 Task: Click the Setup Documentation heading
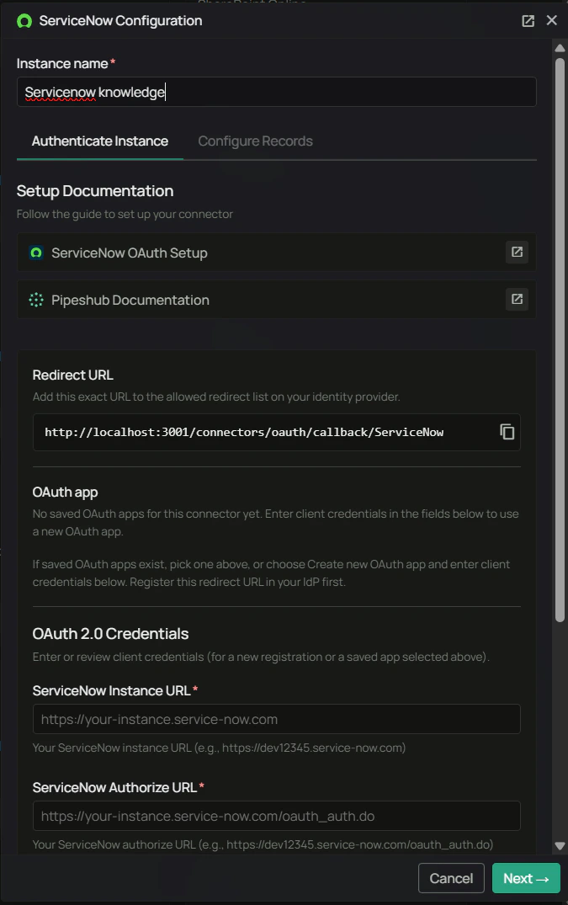click(95, 191)
